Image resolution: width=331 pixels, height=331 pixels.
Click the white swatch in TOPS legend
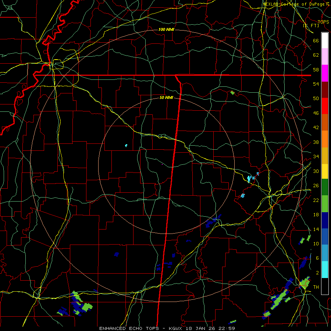325,40
